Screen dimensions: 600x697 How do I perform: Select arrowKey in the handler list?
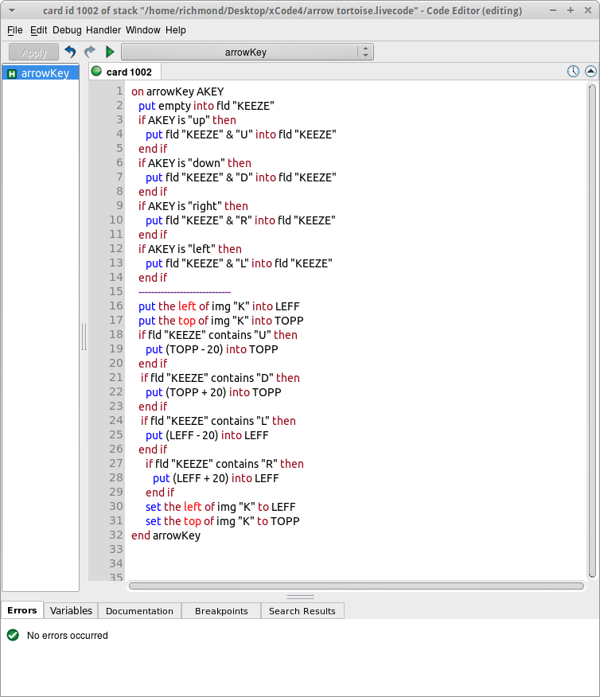pos(45,74)
